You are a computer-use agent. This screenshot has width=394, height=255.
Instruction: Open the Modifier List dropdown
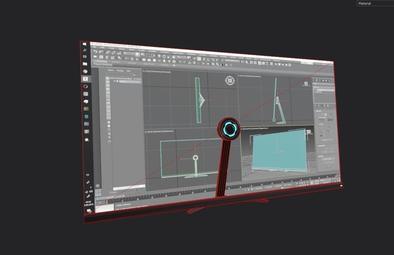(x=324, y=87)
